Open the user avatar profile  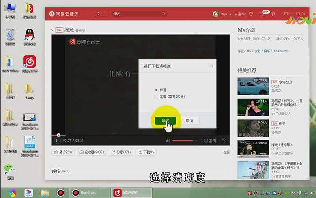tap(216, 14)
